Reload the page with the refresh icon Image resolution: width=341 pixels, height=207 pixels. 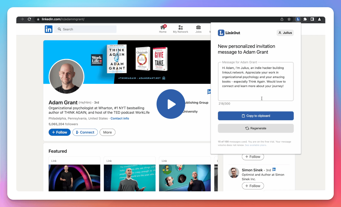29,19
